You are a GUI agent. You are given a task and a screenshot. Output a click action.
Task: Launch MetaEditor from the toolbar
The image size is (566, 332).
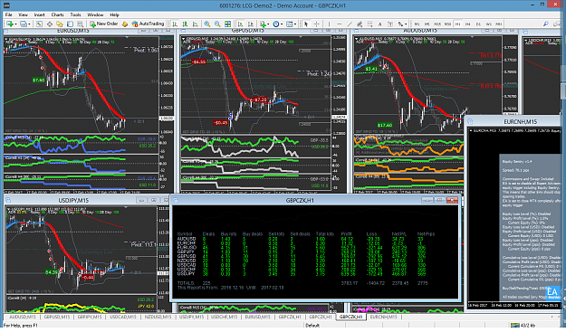[125, 24]
